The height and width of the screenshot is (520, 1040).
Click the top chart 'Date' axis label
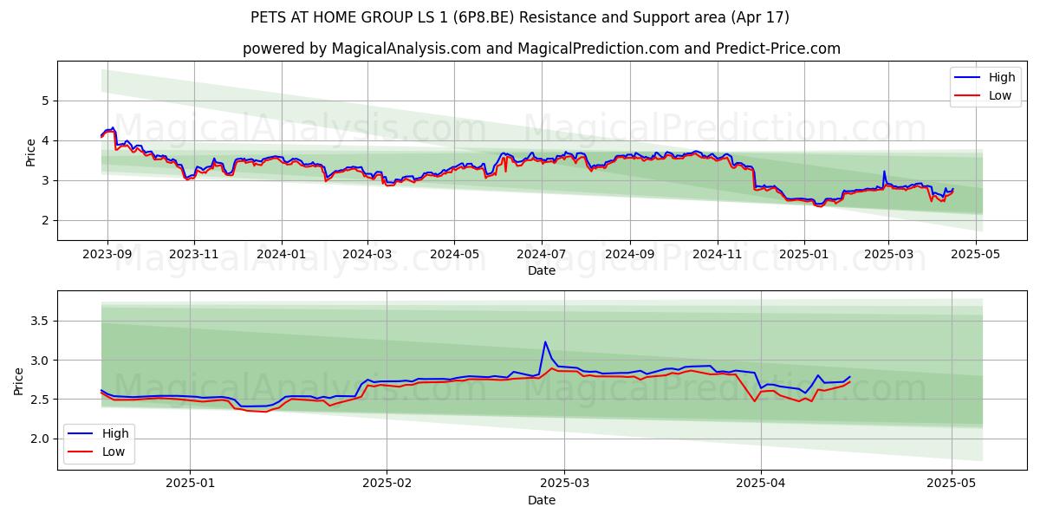tap(542, 271)
